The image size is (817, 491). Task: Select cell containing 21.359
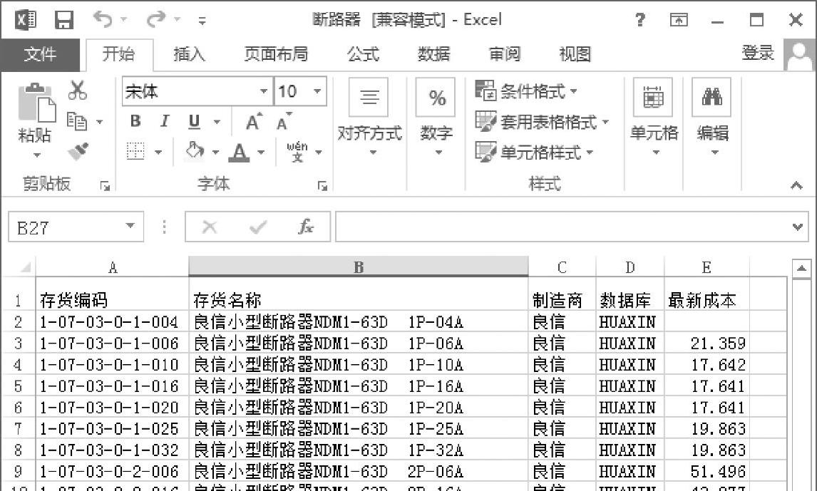(707, 343)
